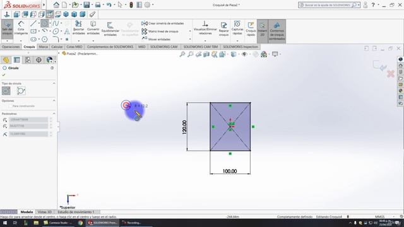This screenshot has width=404, height=227.
Task: Select the Circle sketch tool in the ribbon
Action: [x=45, y=23]
